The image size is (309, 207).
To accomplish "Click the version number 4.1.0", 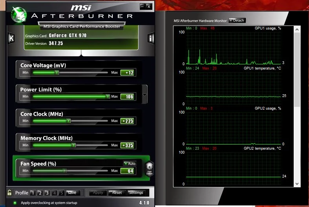I will [x=144, y=203].
